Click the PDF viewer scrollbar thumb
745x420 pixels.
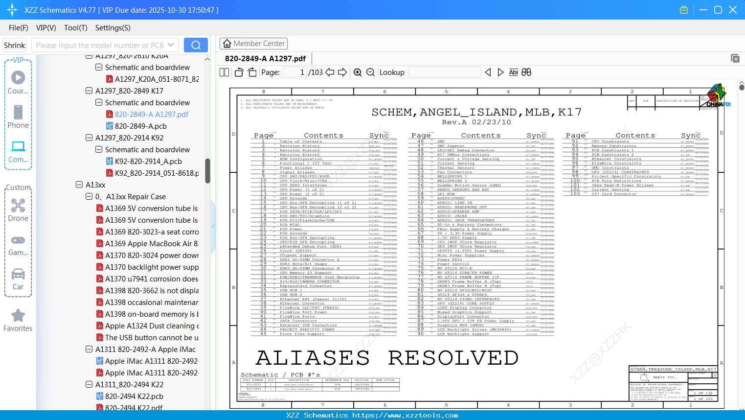(742, 87)
